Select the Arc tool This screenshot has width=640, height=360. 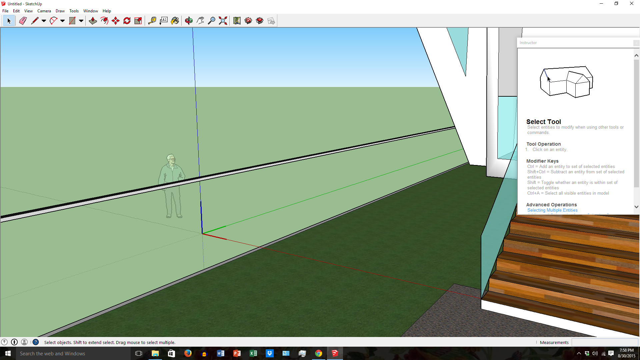tap(53, 21)
